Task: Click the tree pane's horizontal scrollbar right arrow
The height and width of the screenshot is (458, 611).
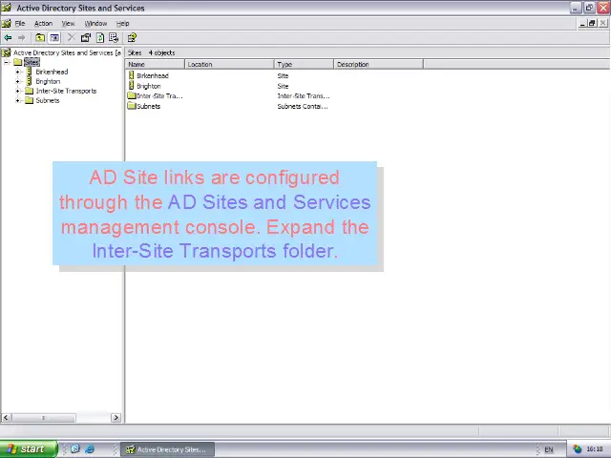Action: [116, 417]
